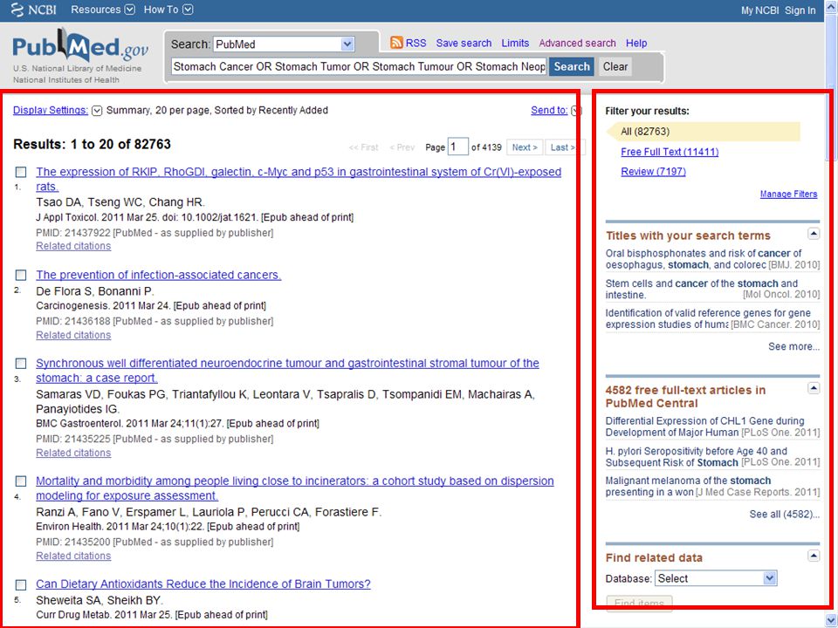Open the Resources dropdown menu

click(x=103, y=10)
